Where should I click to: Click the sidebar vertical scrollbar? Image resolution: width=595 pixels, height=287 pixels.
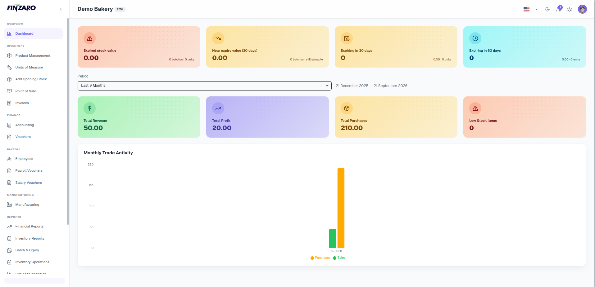pos(68,121)
